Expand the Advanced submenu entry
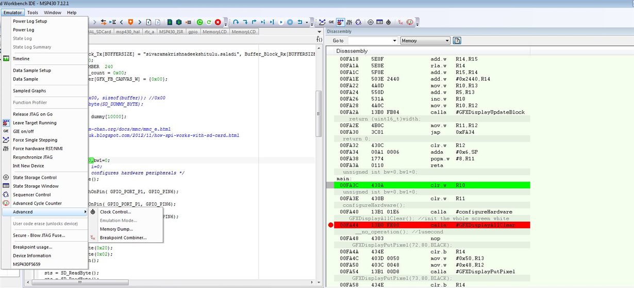Viewport: 634px width, 288px height. [x=45, y=212]
